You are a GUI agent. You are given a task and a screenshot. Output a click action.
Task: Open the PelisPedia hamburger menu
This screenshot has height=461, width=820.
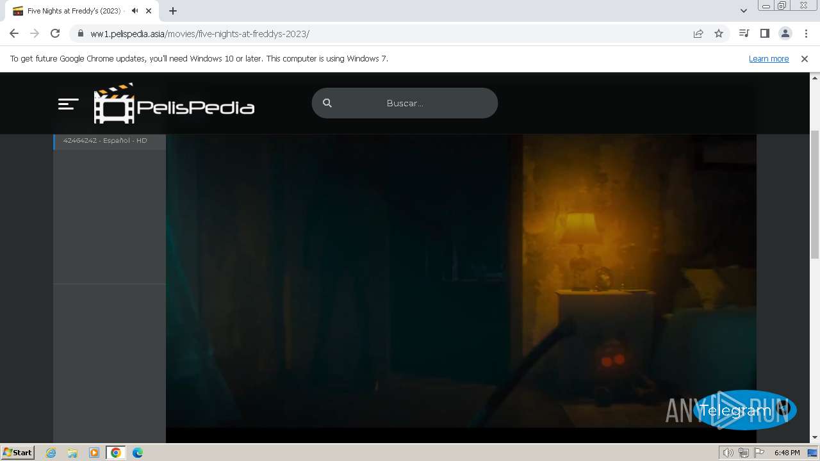click(x=68, y=104)
